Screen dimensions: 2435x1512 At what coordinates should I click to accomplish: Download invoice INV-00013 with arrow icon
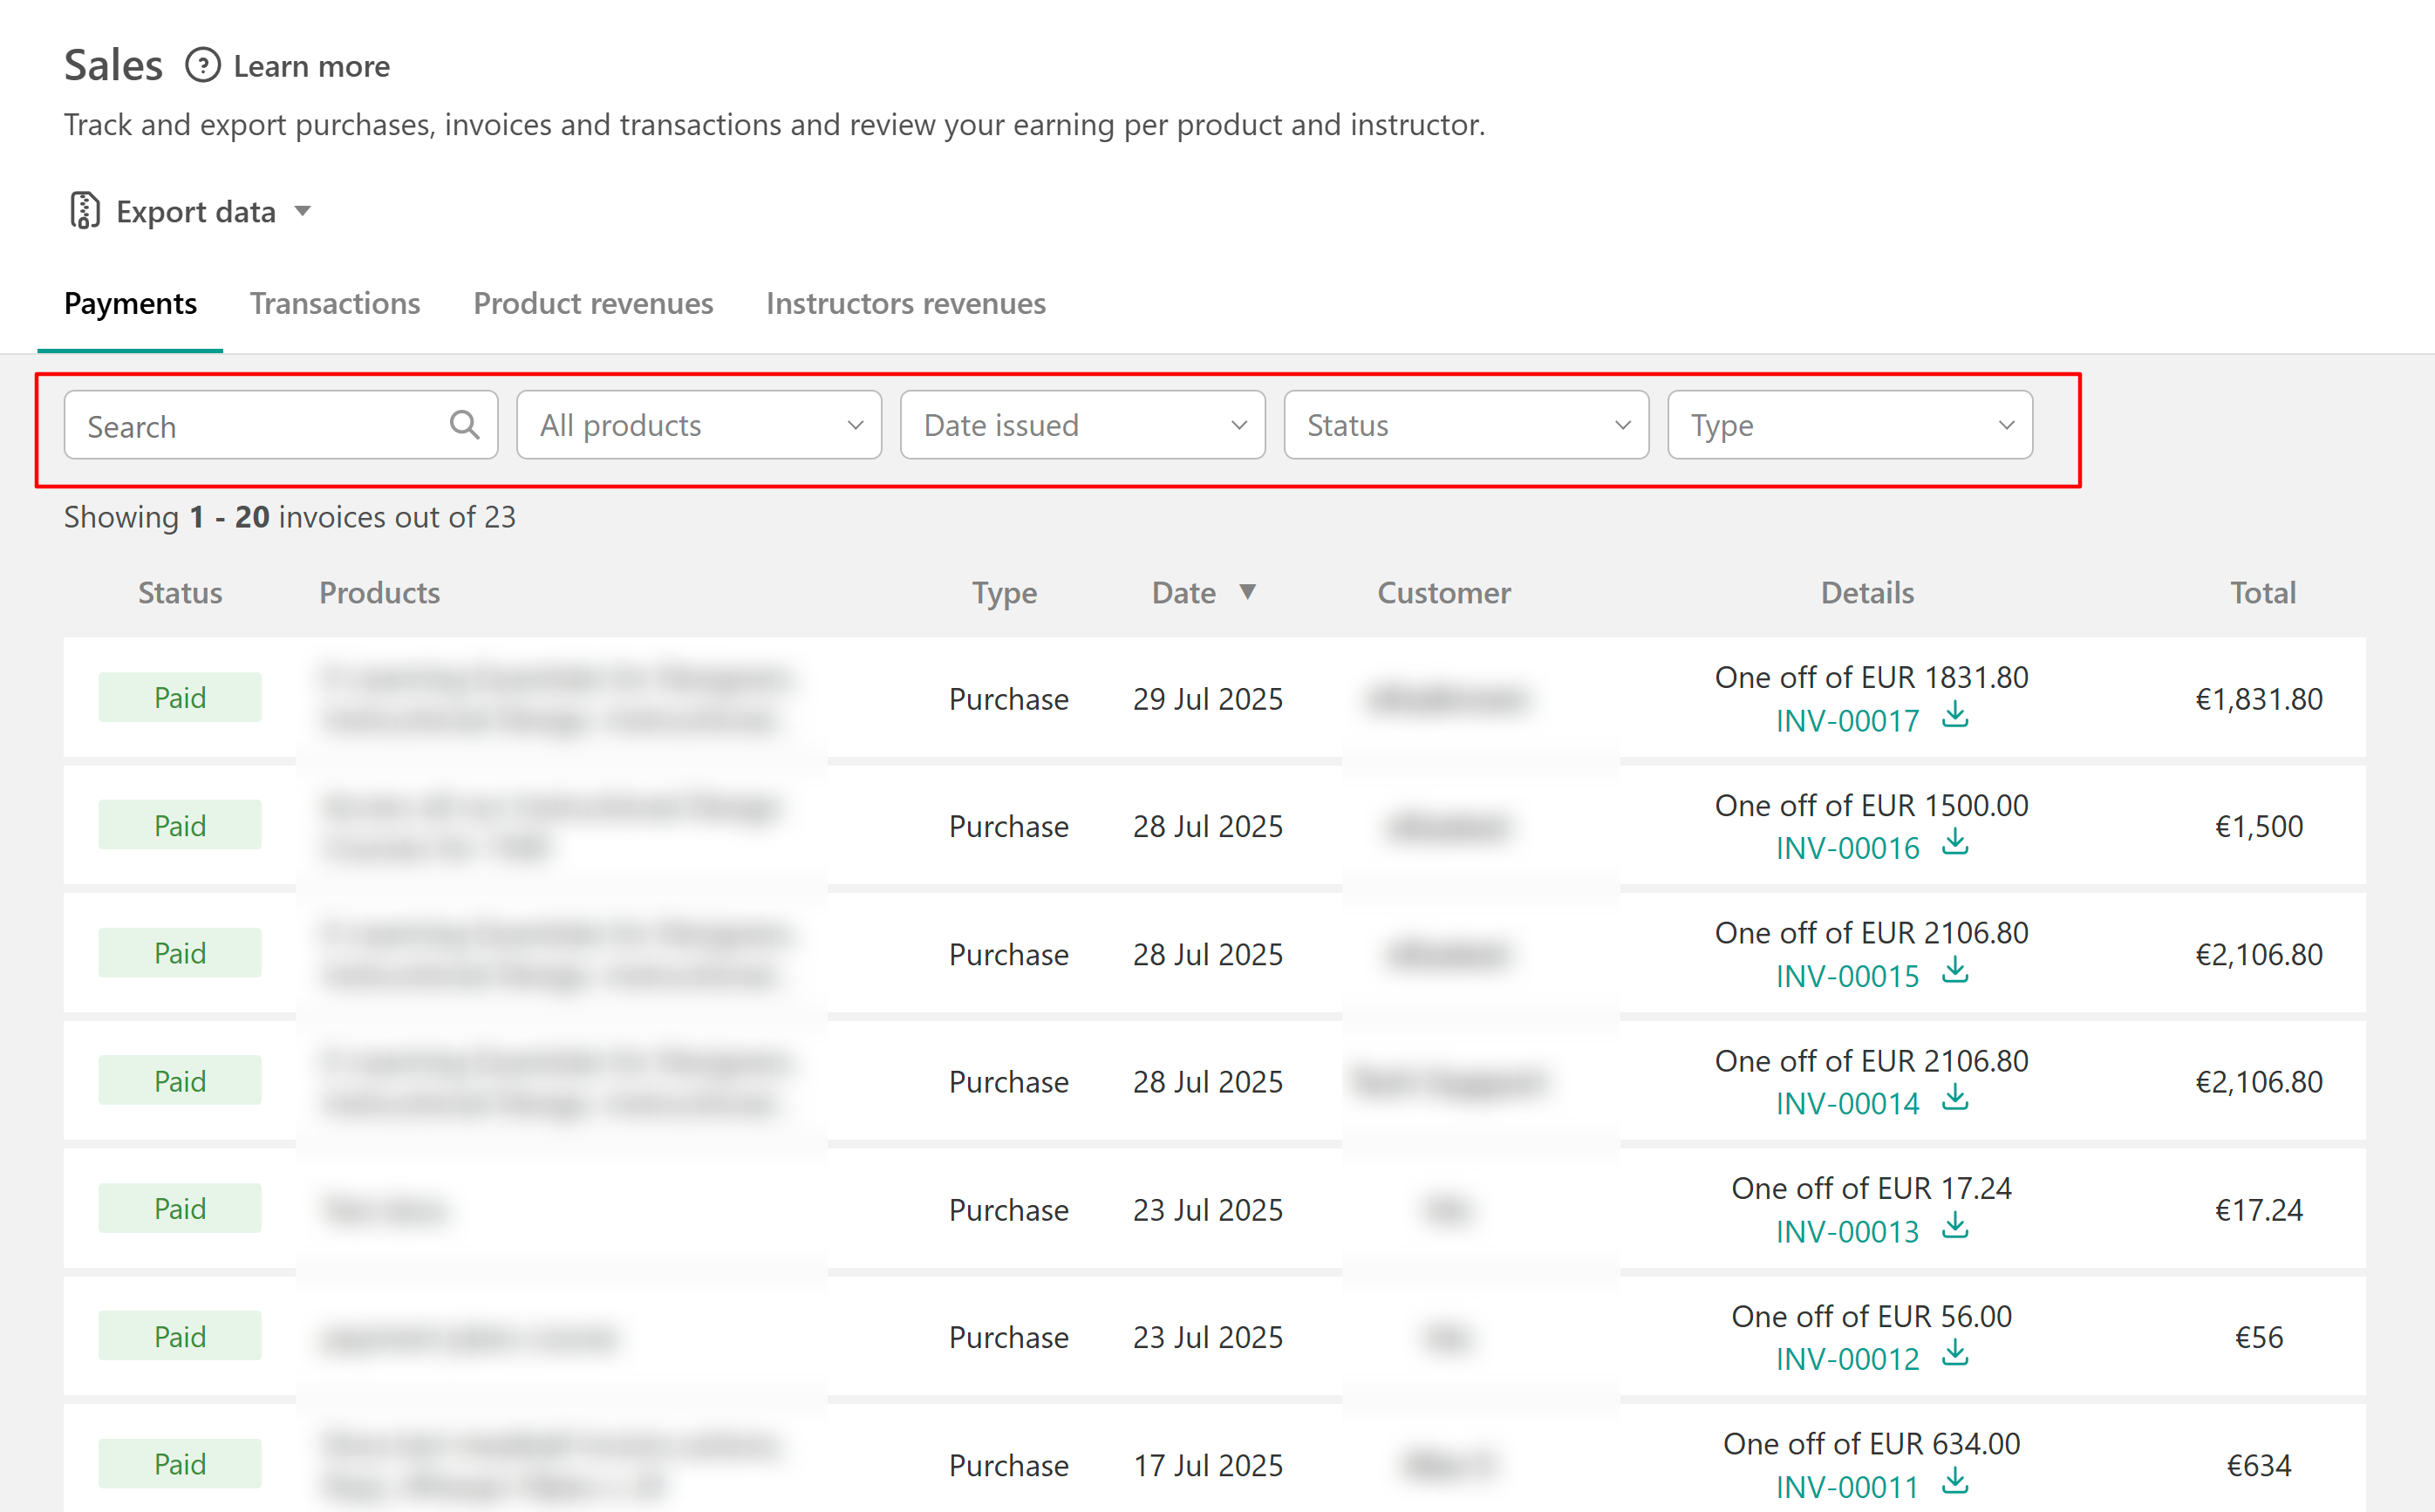click(x=1955, y=1227)
